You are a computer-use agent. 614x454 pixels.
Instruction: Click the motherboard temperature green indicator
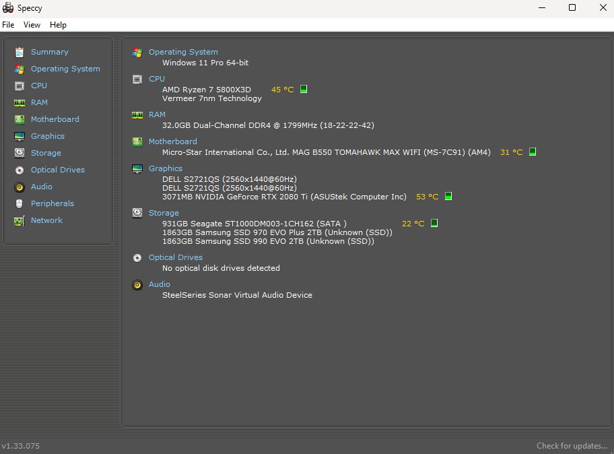pos(533,152)
